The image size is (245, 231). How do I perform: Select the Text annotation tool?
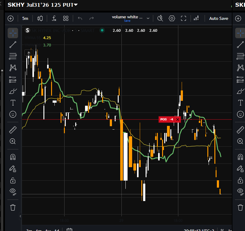coord(13,103)
